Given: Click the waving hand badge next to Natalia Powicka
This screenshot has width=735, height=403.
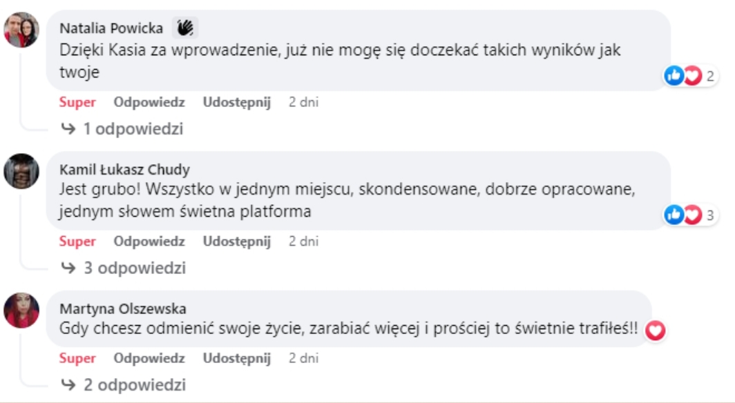Looking at the screenshot, I should point(185,28).
